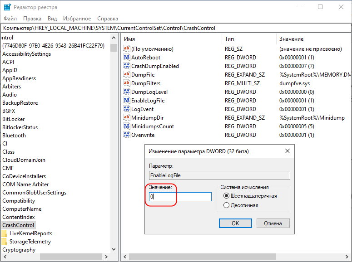
Task: Click the tree pane scroll left arrow
Action: click(5, 257)
